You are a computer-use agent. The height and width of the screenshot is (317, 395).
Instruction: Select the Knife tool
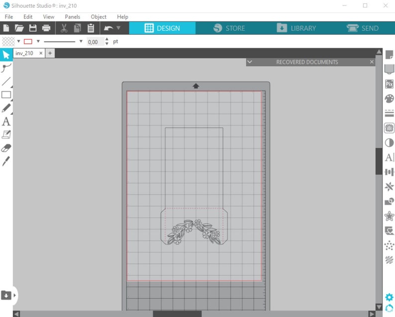(6, 161)
